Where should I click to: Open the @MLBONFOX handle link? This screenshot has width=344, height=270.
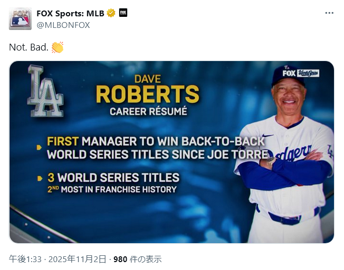[63, 25]
